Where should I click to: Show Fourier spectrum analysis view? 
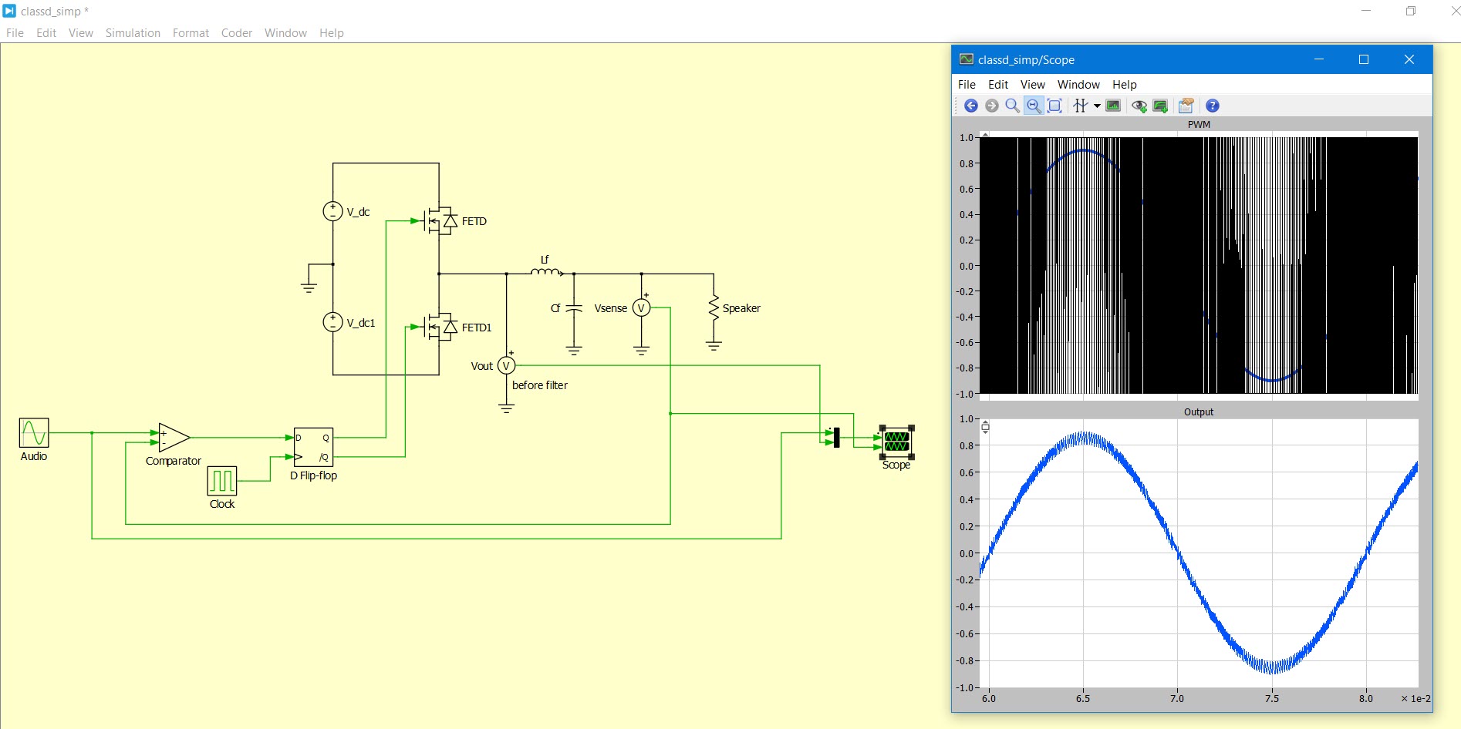pos(1113,106)
